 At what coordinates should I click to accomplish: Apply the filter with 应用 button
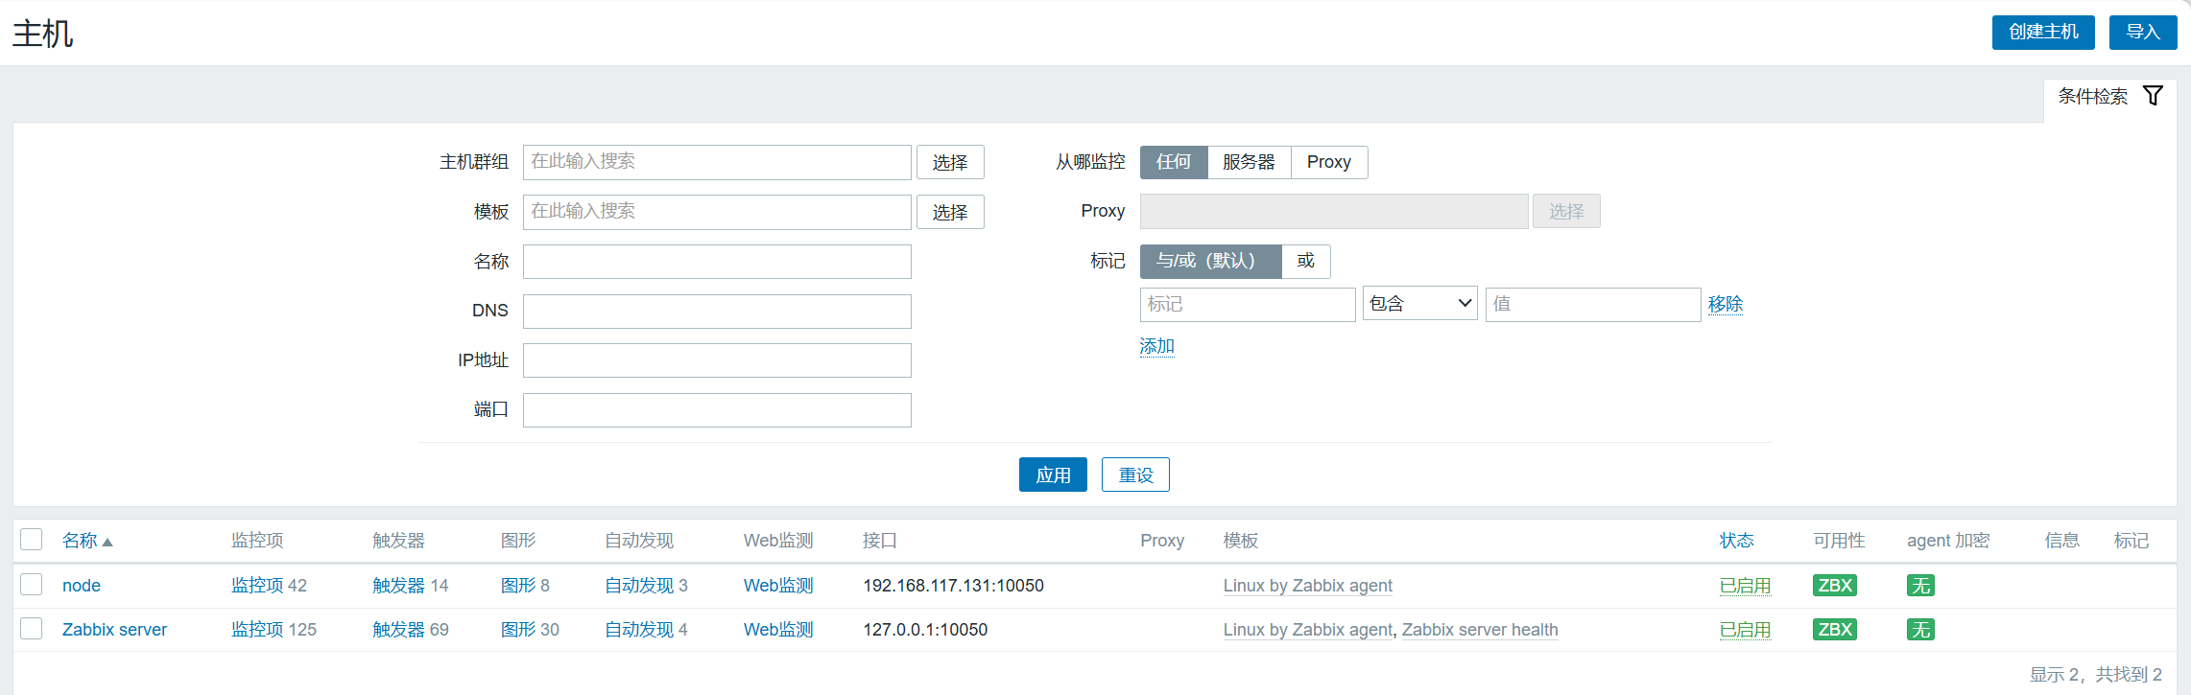pos(1053,475)
